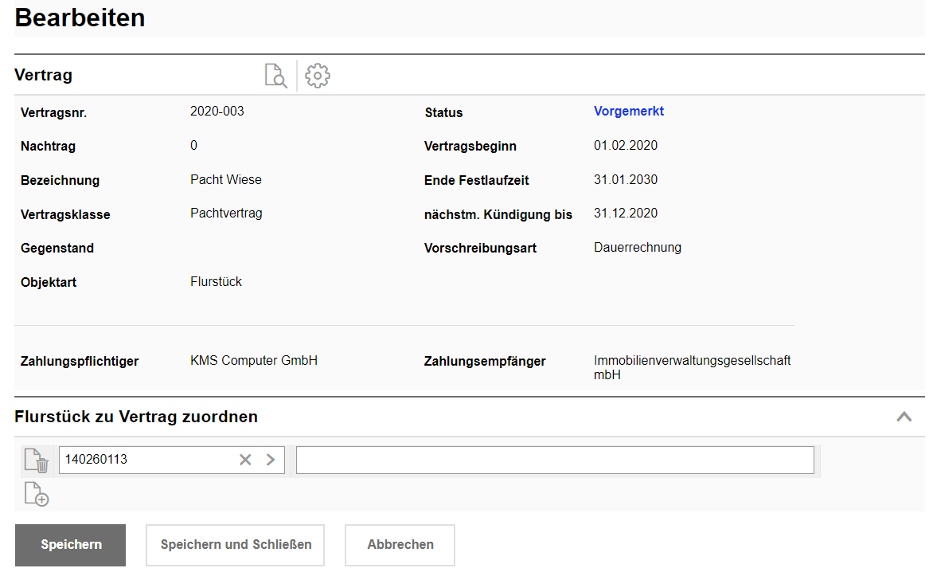929x572 pixels.
Task: Click the Zahlungsempfänger Immobilienverwaltungsgesellschaft mbH entry
Action: click(x=692, y=367)
